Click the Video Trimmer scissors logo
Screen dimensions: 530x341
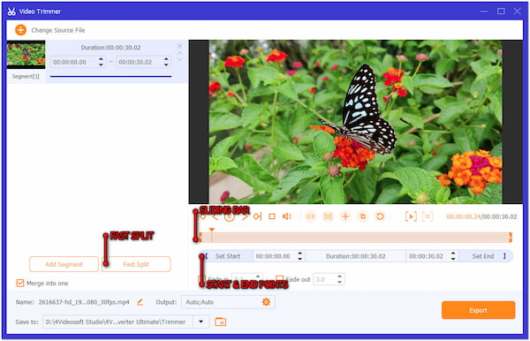pyautogui.click(x=11, y=11)
